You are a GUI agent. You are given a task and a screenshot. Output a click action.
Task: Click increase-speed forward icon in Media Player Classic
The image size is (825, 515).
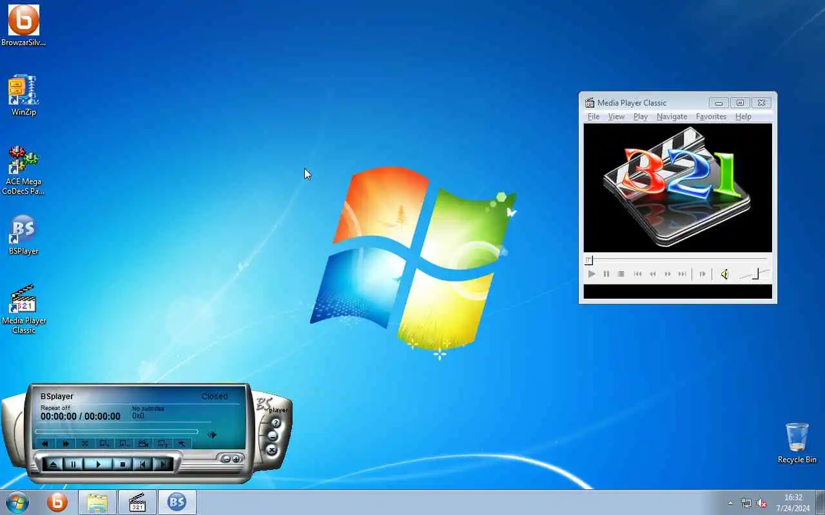(x=668, y=274)
